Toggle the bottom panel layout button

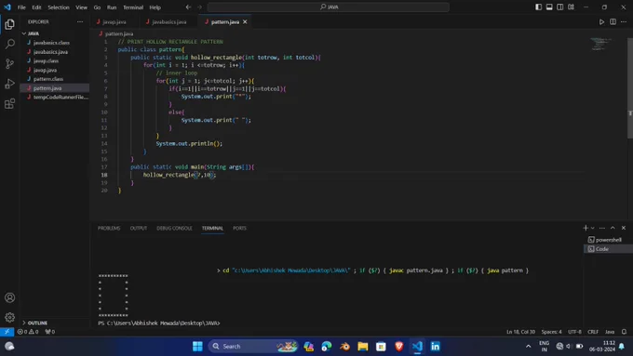(x=549, y=7)
